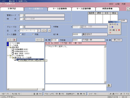Select 利用者特徴(05行) in the tree
The width and height of the screenshot is (130, 98).
[x=21, y=51]
